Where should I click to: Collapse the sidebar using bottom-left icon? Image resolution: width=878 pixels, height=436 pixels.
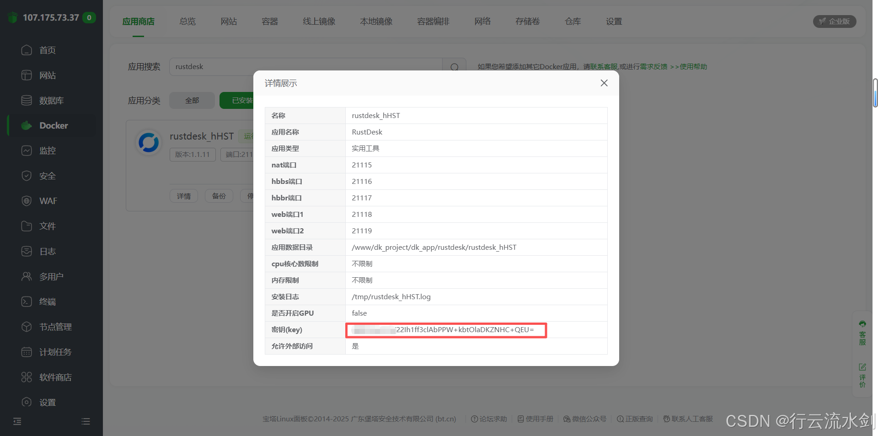point(17,421)
